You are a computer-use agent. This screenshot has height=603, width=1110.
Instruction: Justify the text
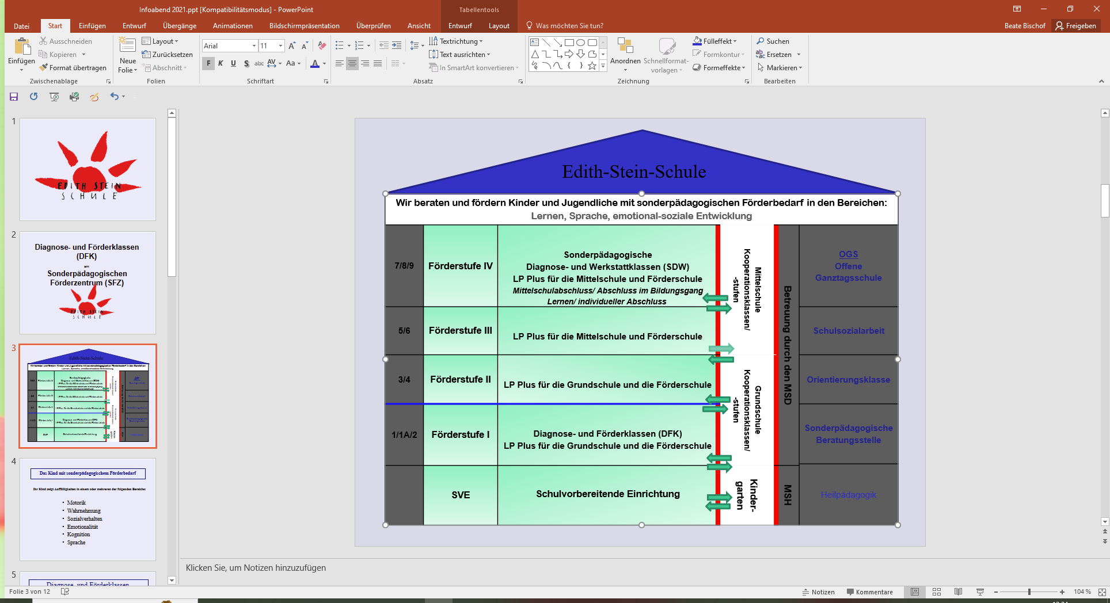(x=378, y=63)
